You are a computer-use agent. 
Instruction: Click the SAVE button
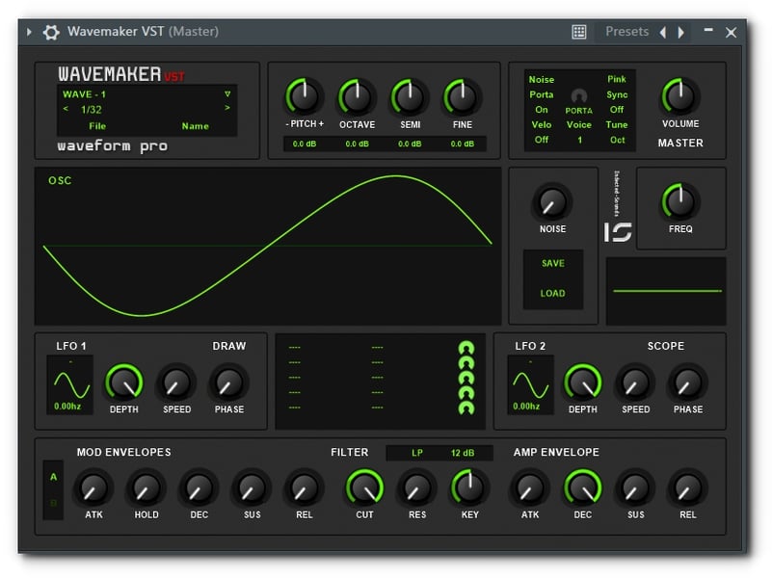(553, 263)
